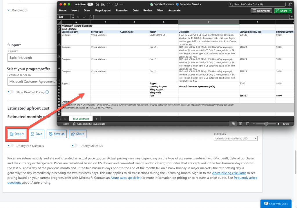Select Page Break Preview icon in status bar
Viewport: 297px width, 208px height.
click(248, 124)
